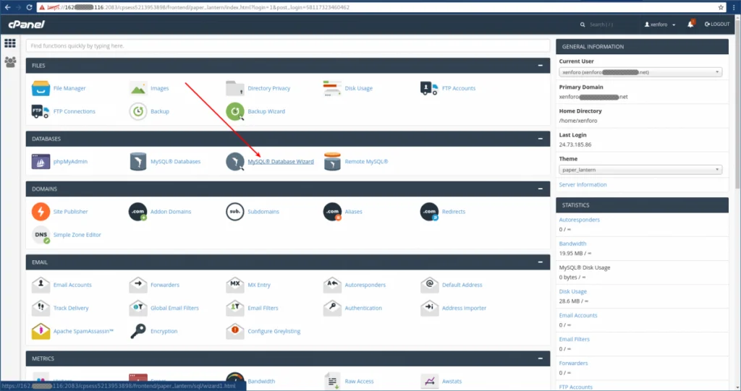
Task: Open browser menu three-dot icon
Action: click(734, 7)
